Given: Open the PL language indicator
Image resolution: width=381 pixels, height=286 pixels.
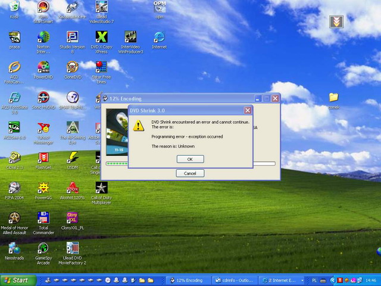Looking at the screenshot, I should 314,281.
